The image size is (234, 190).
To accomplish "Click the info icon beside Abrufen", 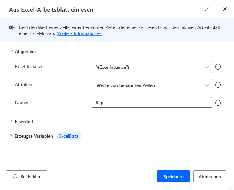I will click(x=218, y=85).
